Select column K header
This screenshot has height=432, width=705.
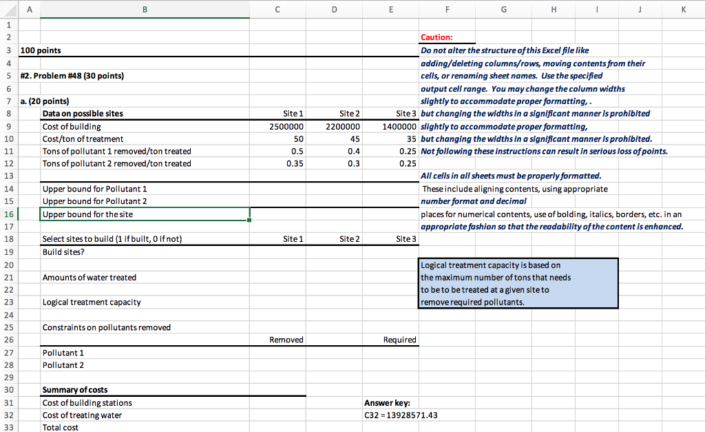point(684,9)
